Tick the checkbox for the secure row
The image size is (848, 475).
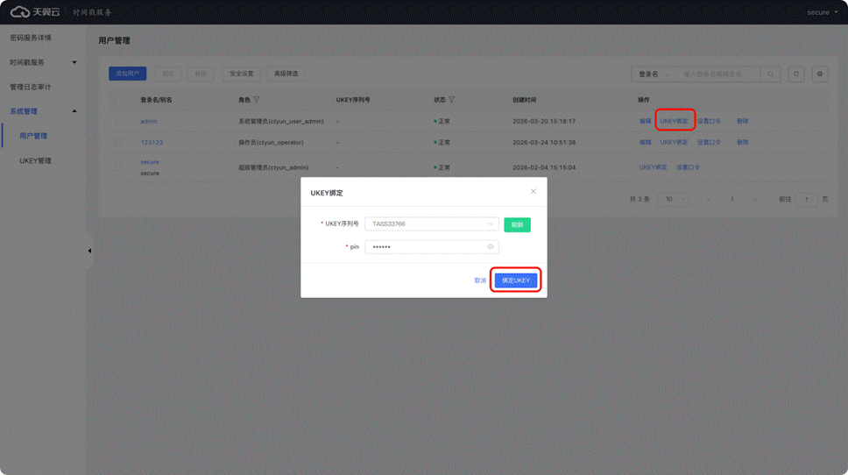point(119,167)
